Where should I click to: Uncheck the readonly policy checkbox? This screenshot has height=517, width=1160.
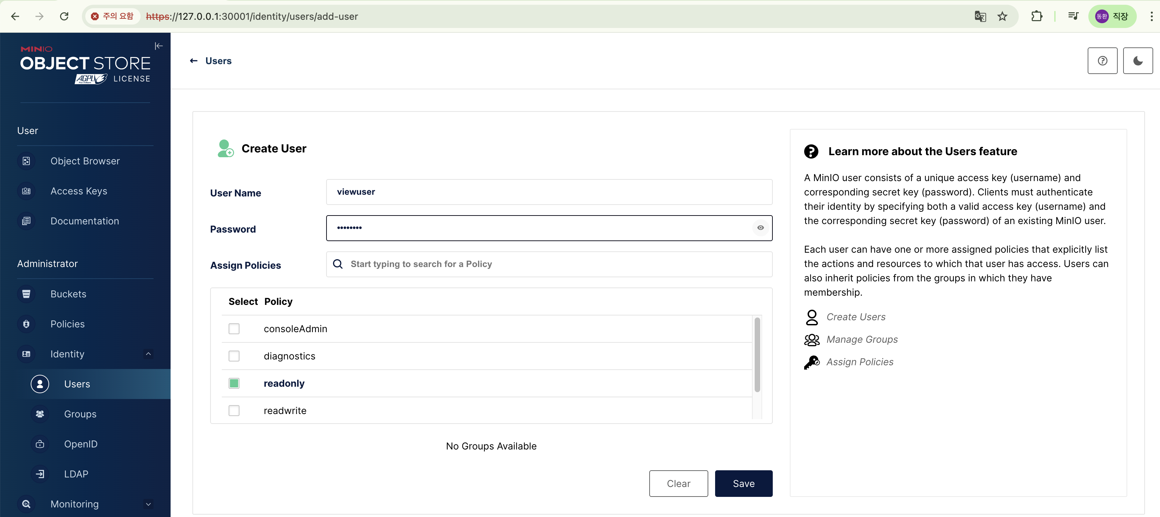click(234, 383)
